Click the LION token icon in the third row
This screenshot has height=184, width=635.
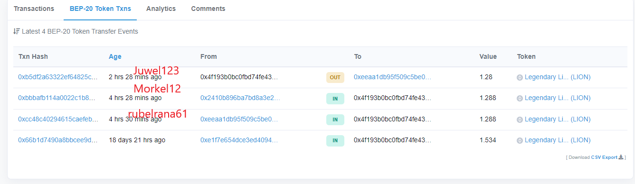pyautogui.click(x=520, y=120)
